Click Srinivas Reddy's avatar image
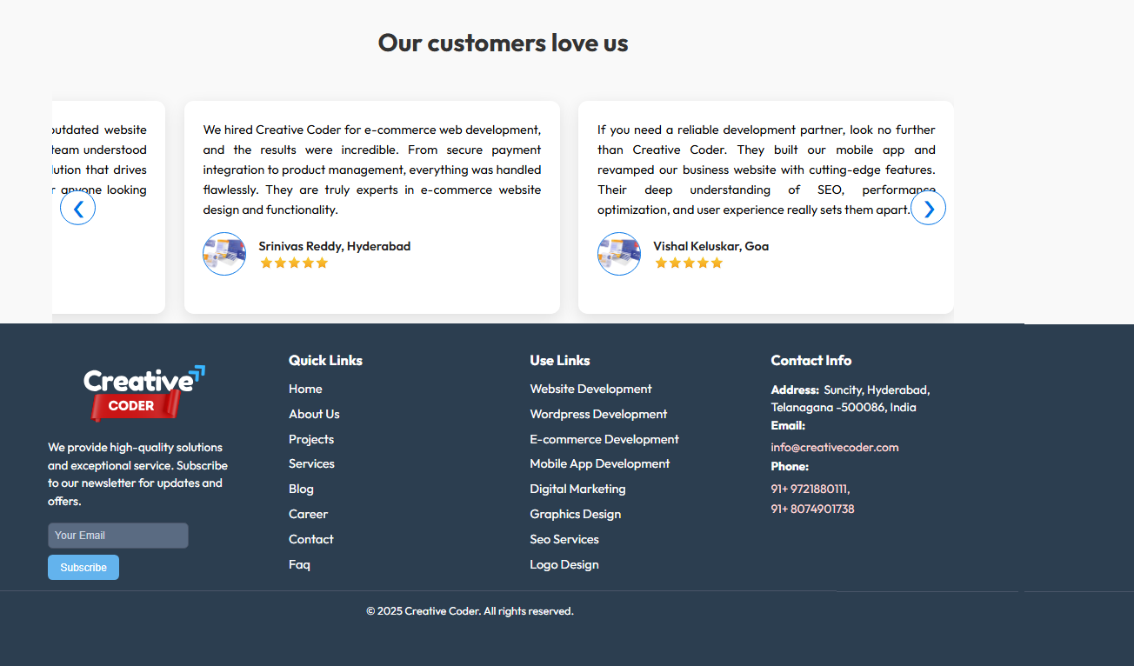Screen dimensions: 1134x666 tap(224, 254)
